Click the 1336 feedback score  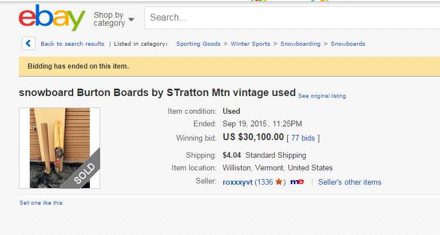click(x=264, y=182)
